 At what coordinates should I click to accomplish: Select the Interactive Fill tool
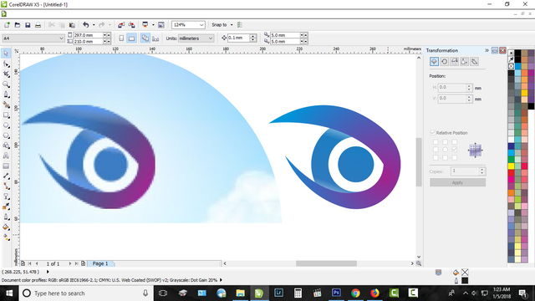(6, 237)
